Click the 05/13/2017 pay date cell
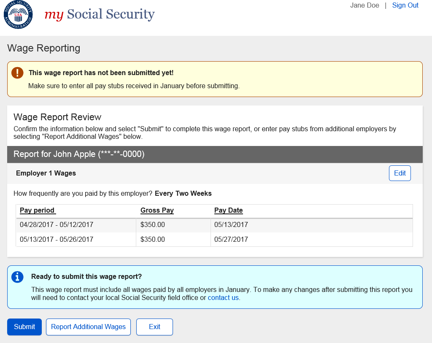Screen dimensions: 432x343 pyautogui.click(x=231, y=225)
